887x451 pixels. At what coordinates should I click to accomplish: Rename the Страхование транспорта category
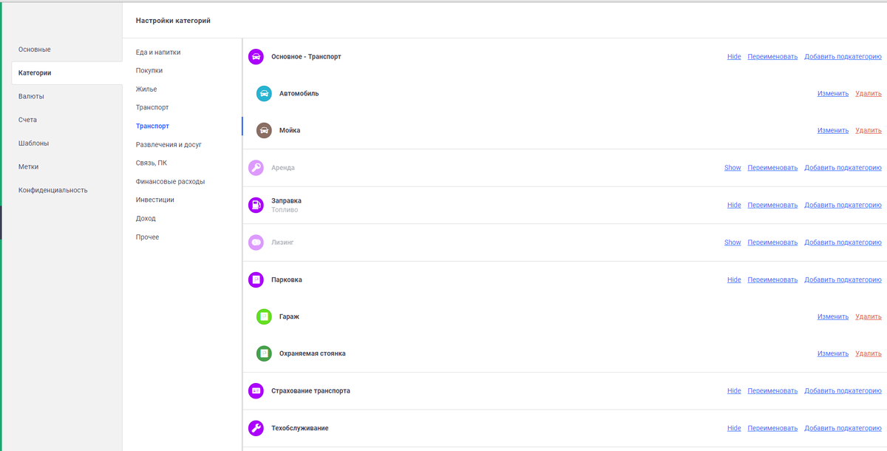pyautogui.click(x=772, y=390)
